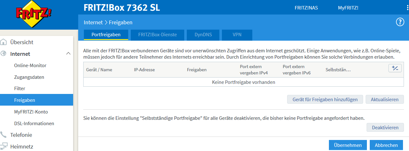Click Freigaben column header in table

[x=197, y=70]
